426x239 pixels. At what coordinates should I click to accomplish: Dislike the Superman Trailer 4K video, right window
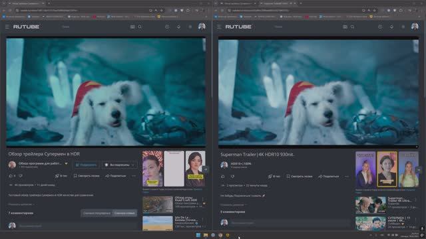[x=232, y=177]
